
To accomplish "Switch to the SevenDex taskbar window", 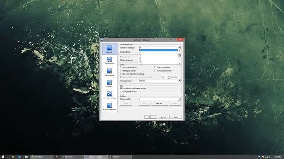I will click(72, 157).
